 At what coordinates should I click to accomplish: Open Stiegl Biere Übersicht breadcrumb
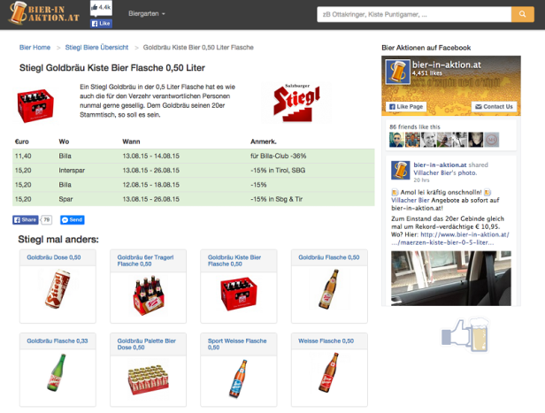[96, 47]
